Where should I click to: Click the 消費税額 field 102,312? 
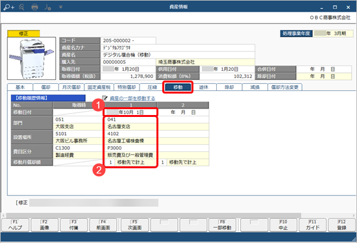click(227, 76)
